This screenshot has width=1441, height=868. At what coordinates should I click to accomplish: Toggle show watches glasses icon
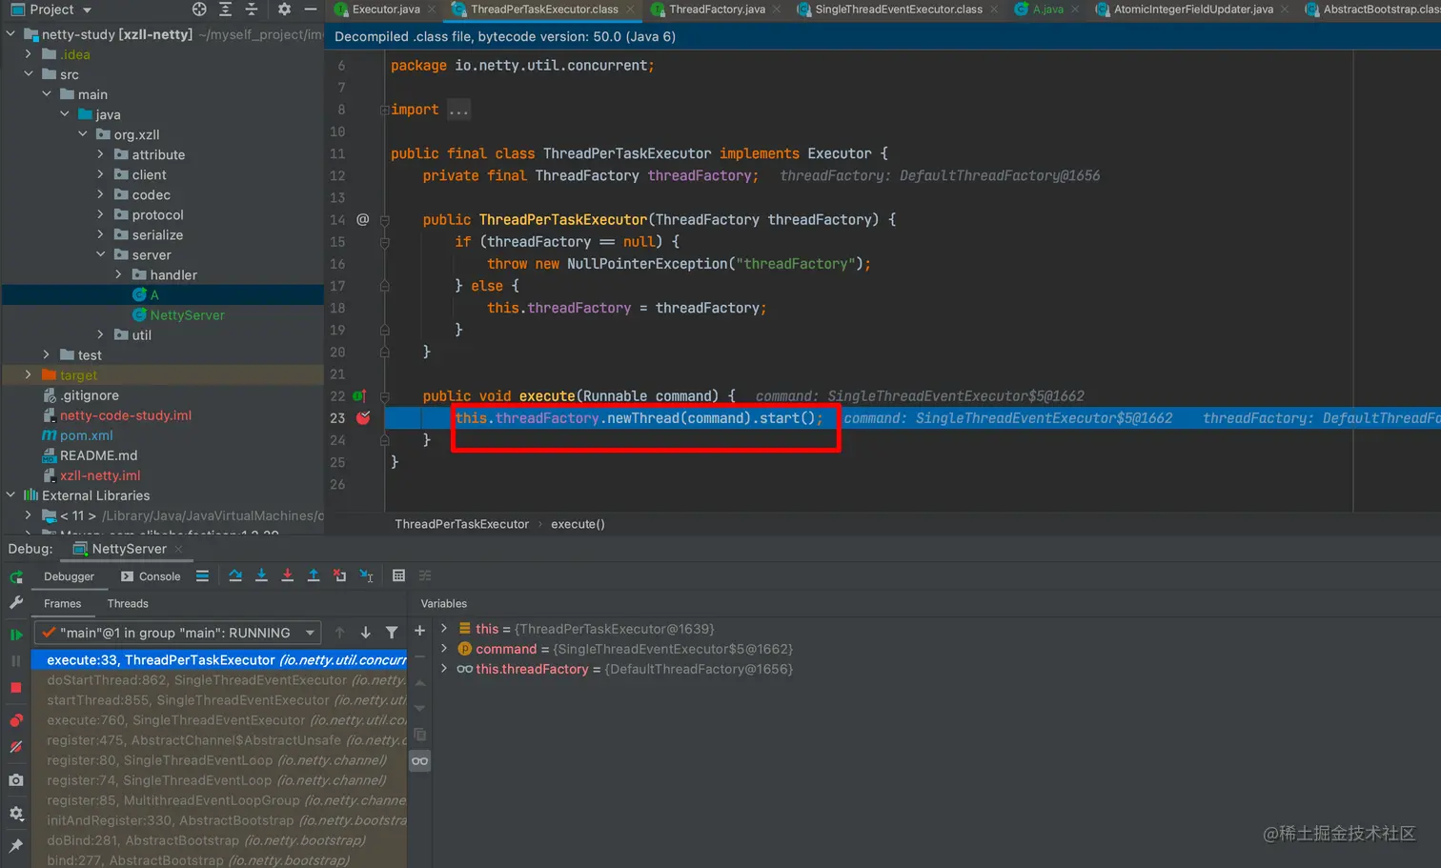pyautogui.click(x=419, y=760)
